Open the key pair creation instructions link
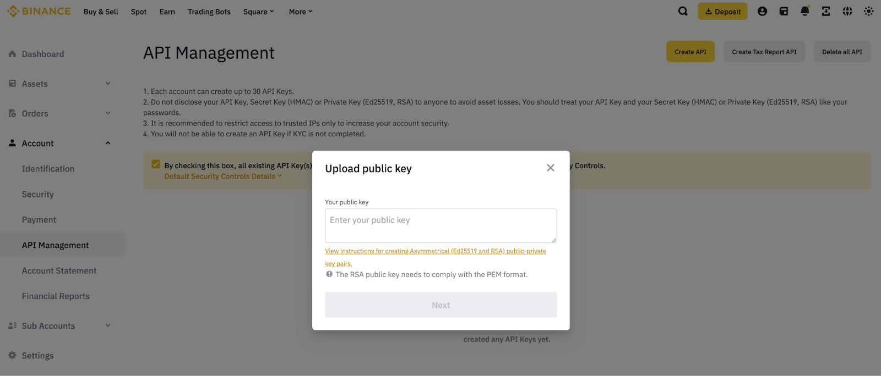881x376 pixels. 435,251
